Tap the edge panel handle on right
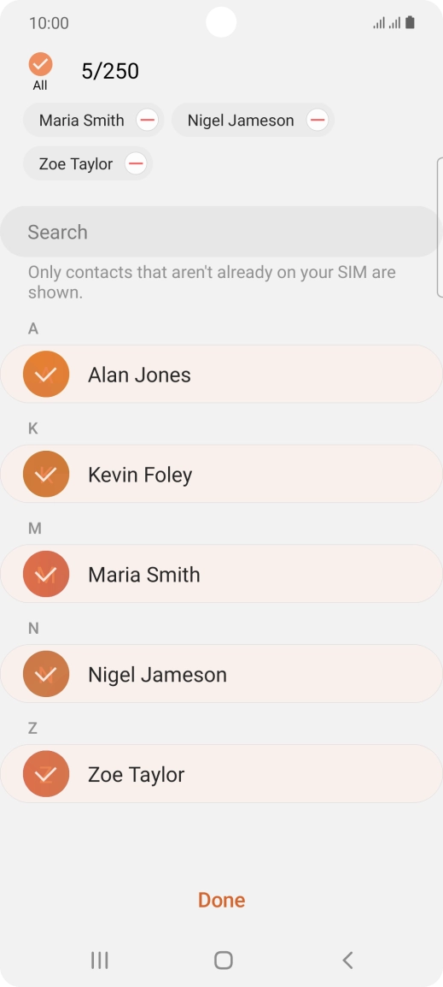The image size is (443, 987). click(440, 228)
